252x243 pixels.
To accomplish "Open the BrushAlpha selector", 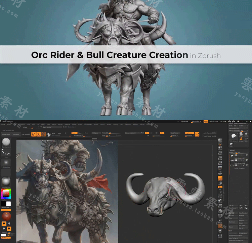I will coord(6,162).
